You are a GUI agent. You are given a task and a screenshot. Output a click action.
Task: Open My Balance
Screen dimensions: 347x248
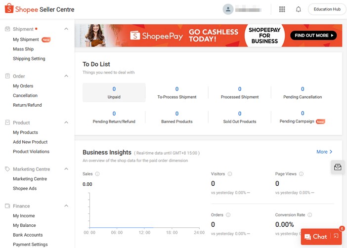coord(24,225)
